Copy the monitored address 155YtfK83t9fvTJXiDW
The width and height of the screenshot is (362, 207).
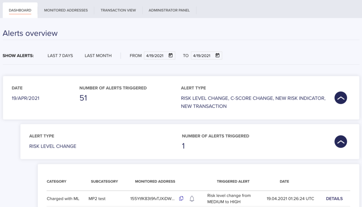[181, 199]
